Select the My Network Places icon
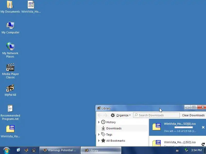 [10, 46]
